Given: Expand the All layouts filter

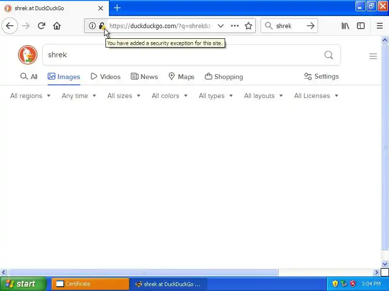Looking at the screenshot, I should pos(263,96).
